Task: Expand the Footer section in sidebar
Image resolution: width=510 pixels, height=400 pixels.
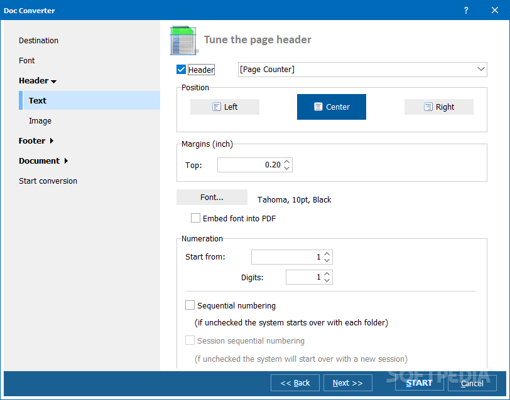Action: (36, 140)
